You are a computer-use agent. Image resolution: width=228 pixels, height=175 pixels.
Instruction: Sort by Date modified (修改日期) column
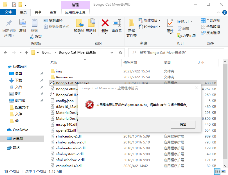[142, 63]
